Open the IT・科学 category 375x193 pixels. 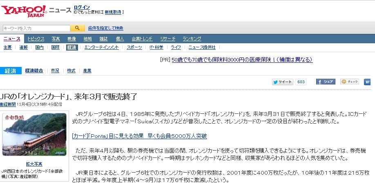pyautogui.click(x=156, y=47)
